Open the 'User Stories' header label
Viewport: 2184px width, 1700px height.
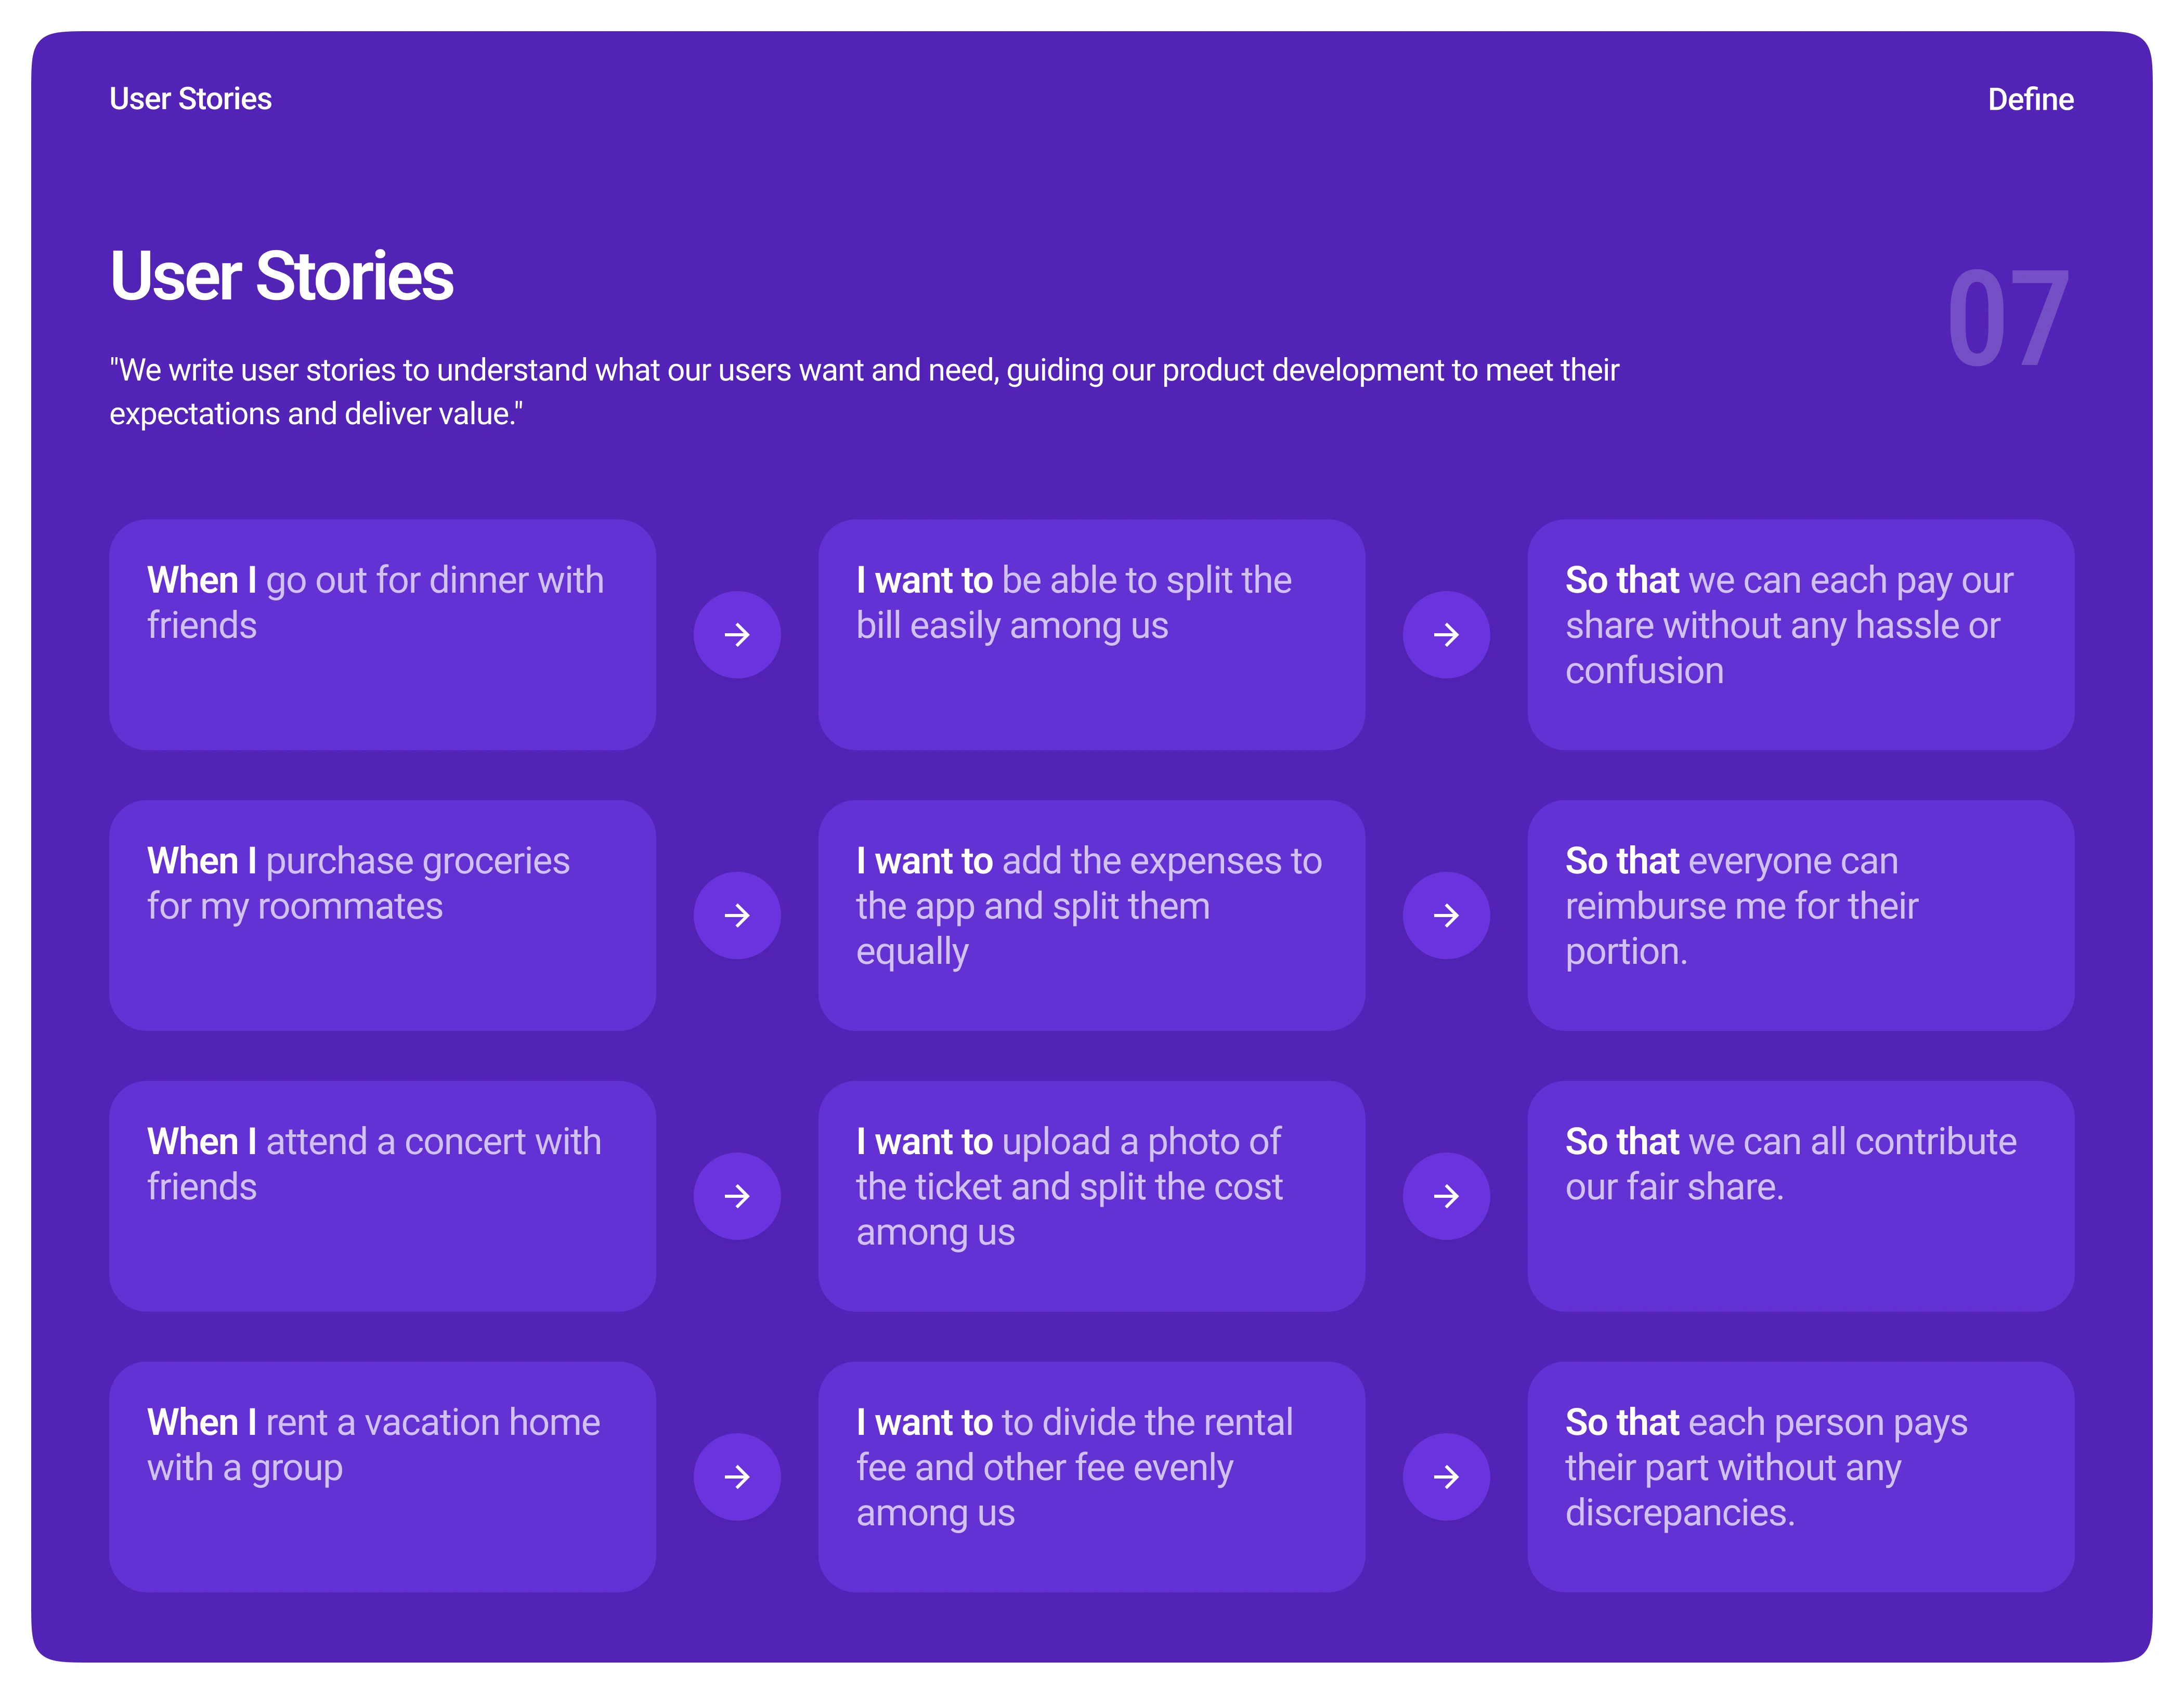(190, 99)
